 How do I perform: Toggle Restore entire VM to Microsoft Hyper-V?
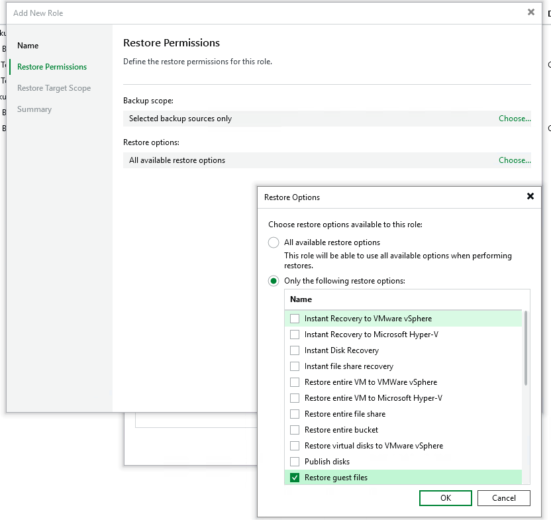click(295, 398)
